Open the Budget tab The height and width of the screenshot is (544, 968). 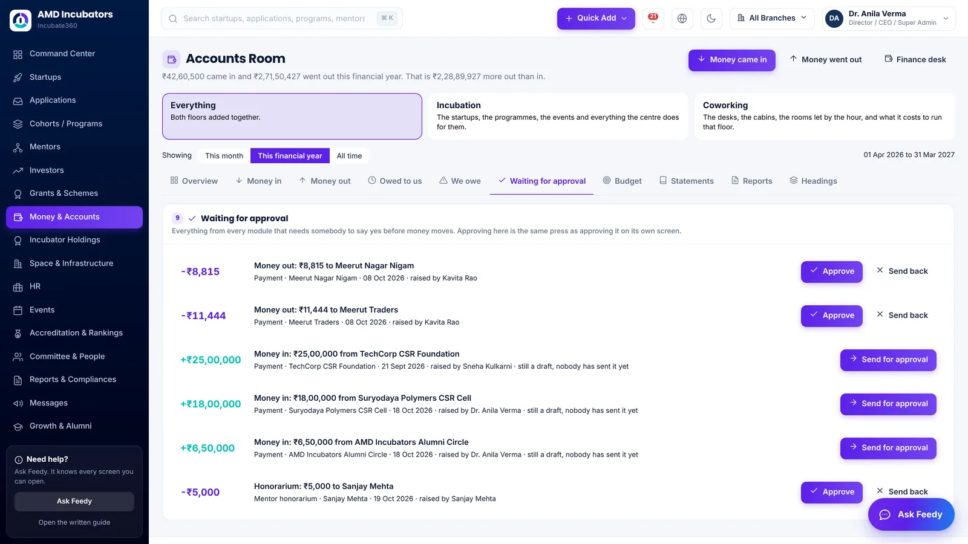coord(623,181)
